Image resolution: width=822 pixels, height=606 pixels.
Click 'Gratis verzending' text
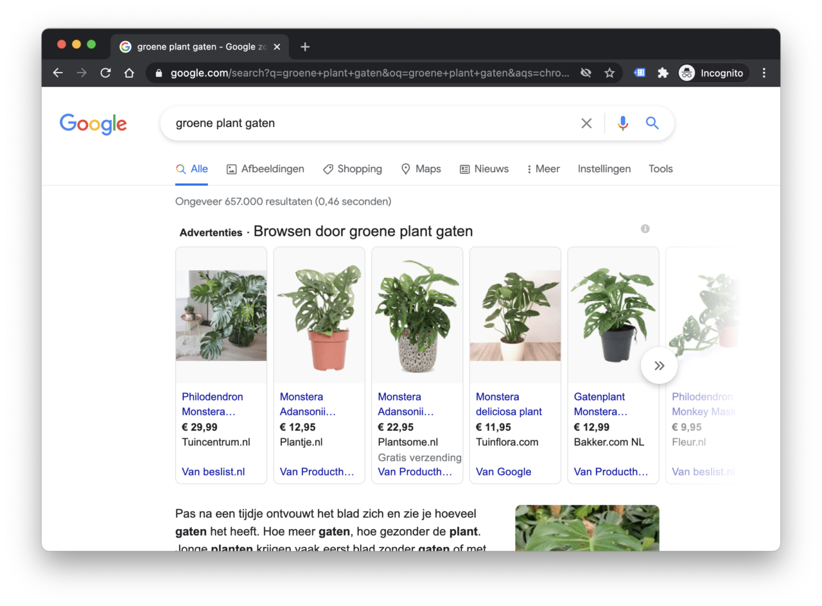click(x=420, y=457)
